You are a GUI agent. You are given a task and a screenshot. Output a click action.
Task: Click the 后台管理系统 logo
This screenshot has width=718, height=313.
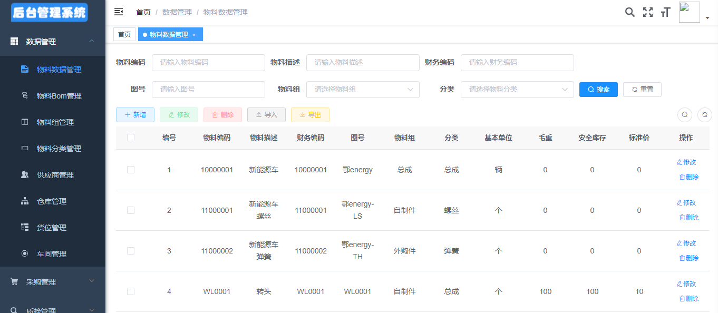point(50,13)
